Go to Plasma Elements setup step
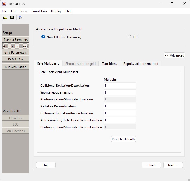This screenshot has width=190, height=181. click(x=16, y=39)
